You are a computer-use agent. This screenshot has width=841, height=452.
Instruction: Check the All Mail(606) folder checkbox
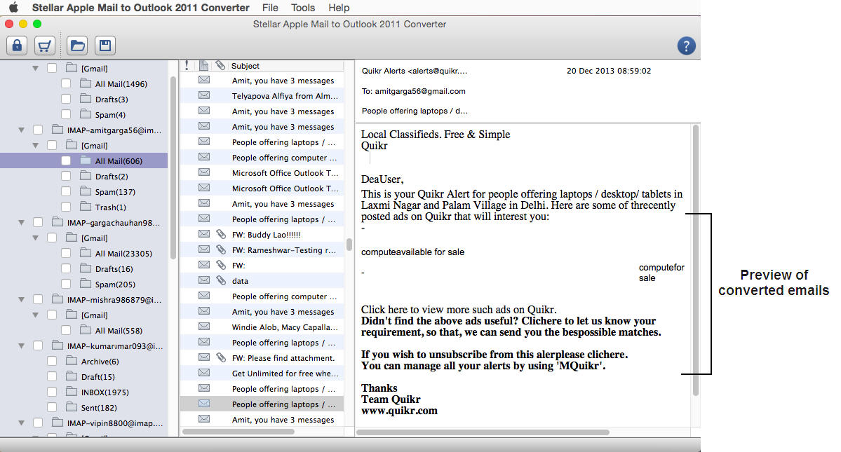[66, 161]
